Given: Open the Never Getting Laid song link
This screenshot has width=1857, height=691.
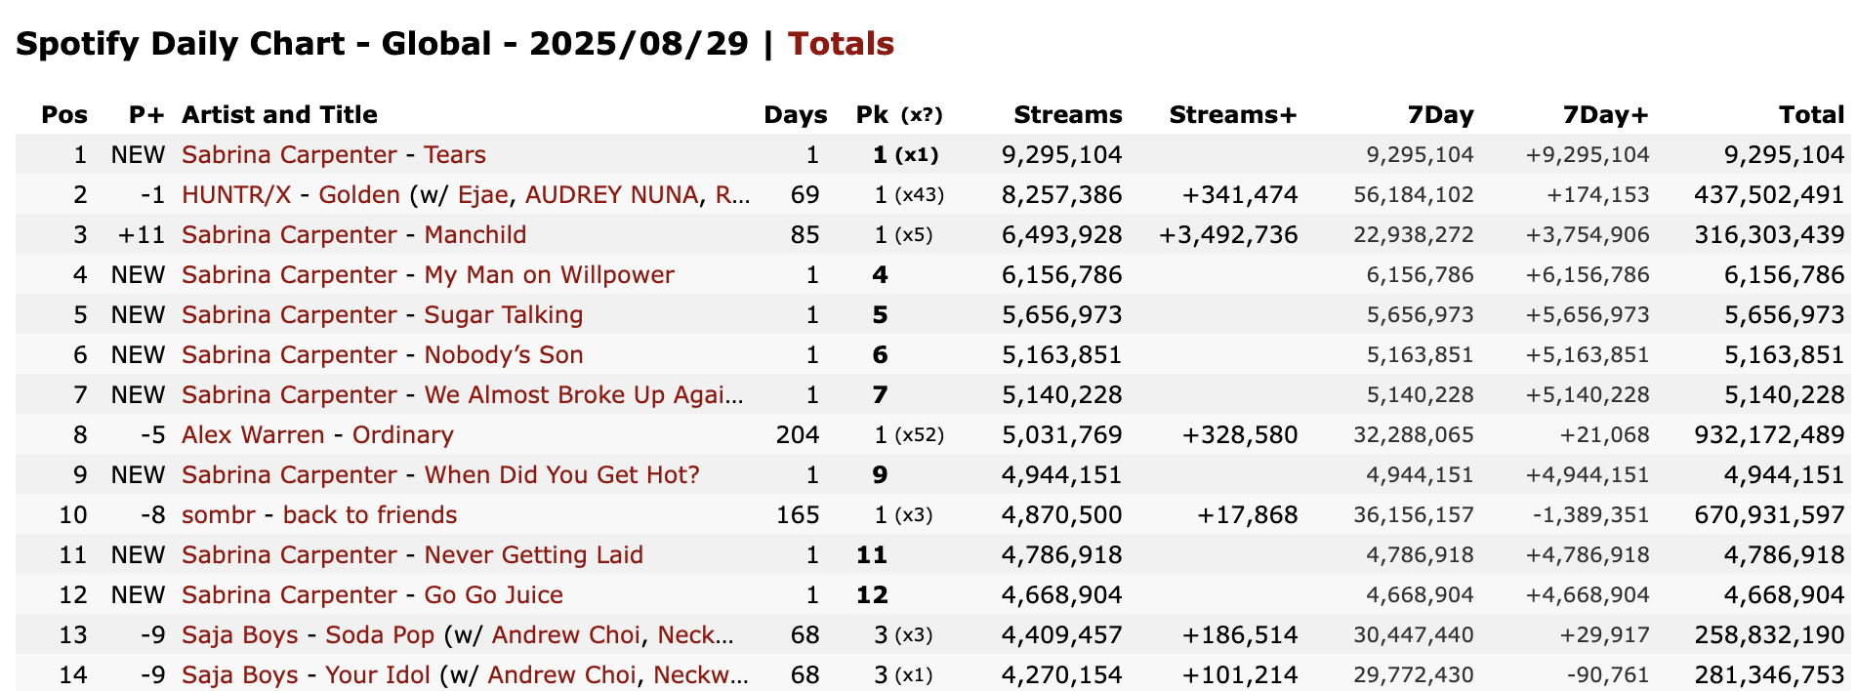Looking at the screenshot, I should (534, 555).
